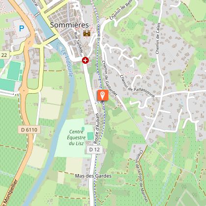Image resolution: width=206 pixels, height=206 pixels.
Task: Click the Chemin de Paillassonne street label
Action: click(137, 86)
